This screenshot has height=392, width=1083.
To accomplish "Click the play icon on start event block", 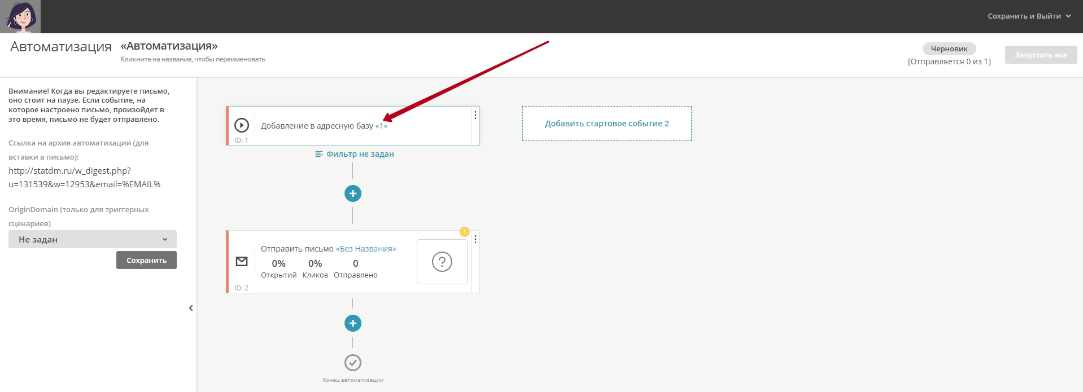I will pos(242,125).
